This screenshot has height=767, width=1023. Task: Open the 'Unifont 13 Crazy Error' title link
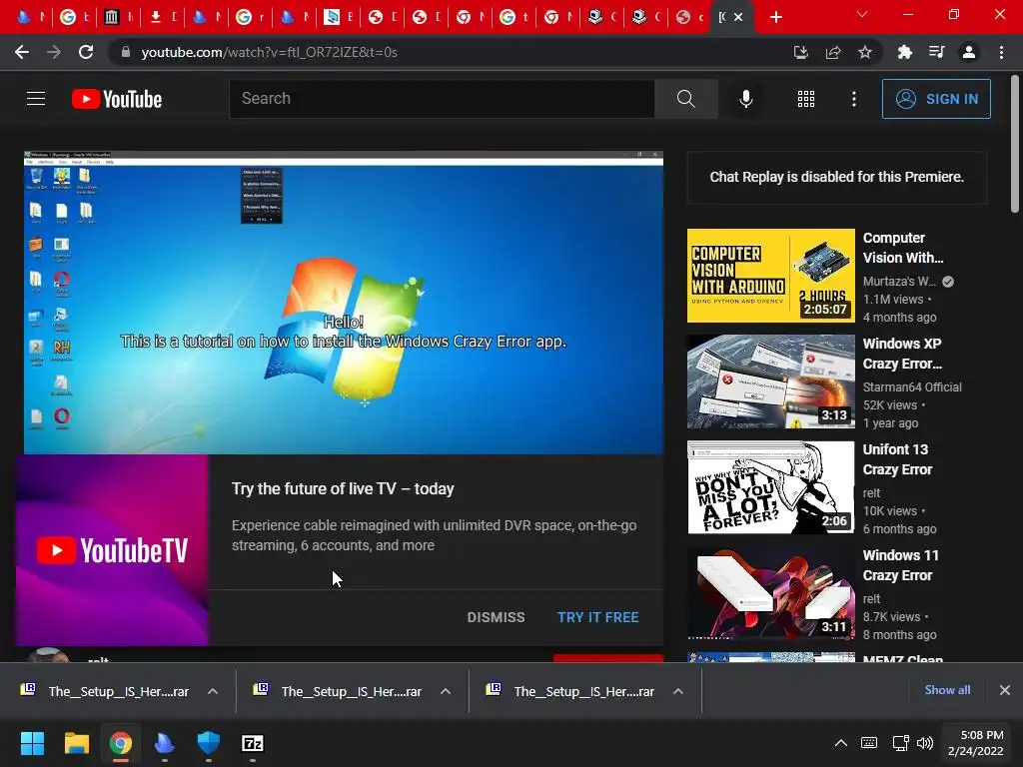pos(898,459)
